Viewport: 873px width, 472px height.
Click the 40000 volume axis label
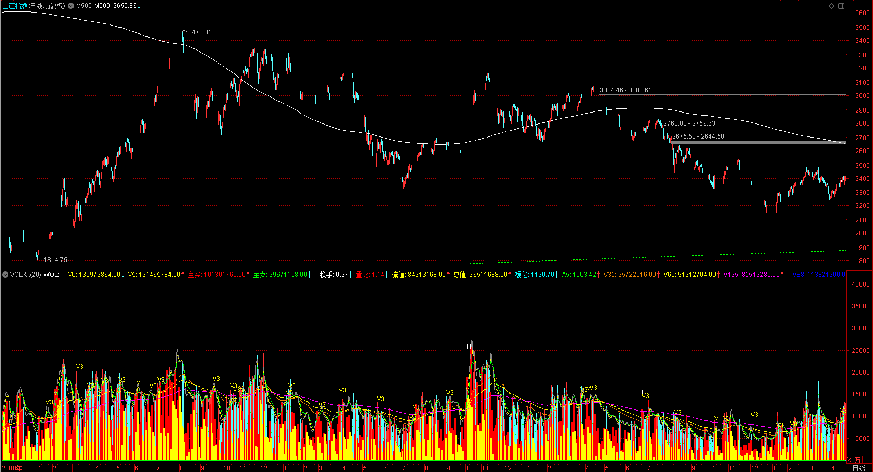pos(860,284)
